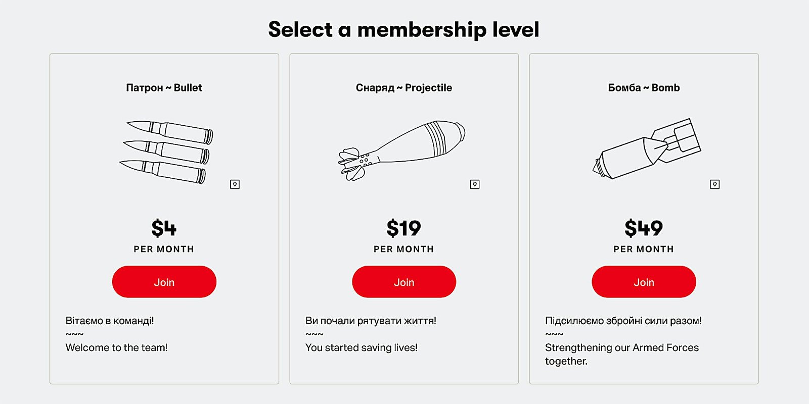Click the 'You started saving lives!' description
This screenshot has height=404, width=809.
(x=362, y=347)
